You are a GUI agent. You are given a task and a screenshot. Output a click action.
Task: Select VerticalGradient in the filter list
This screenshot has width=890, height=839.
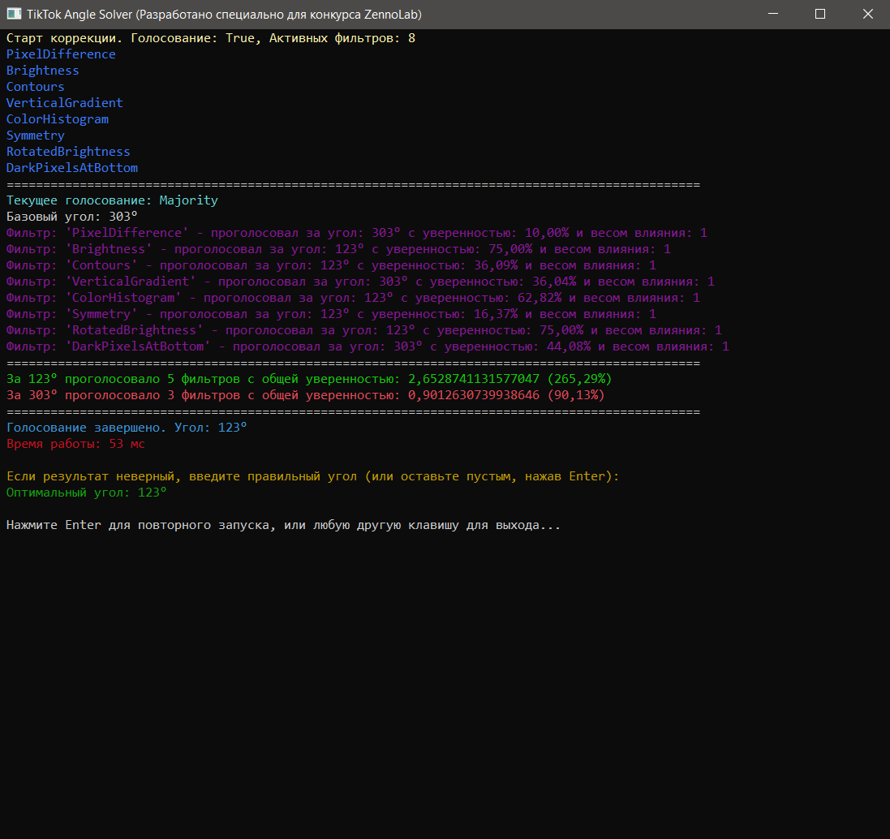click(x=65, y=103)
